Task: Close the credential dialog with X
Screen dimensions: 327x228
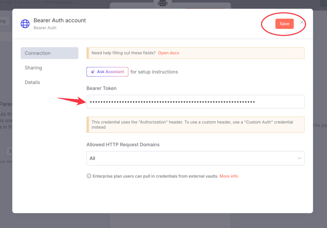Action: pos(302,22)
